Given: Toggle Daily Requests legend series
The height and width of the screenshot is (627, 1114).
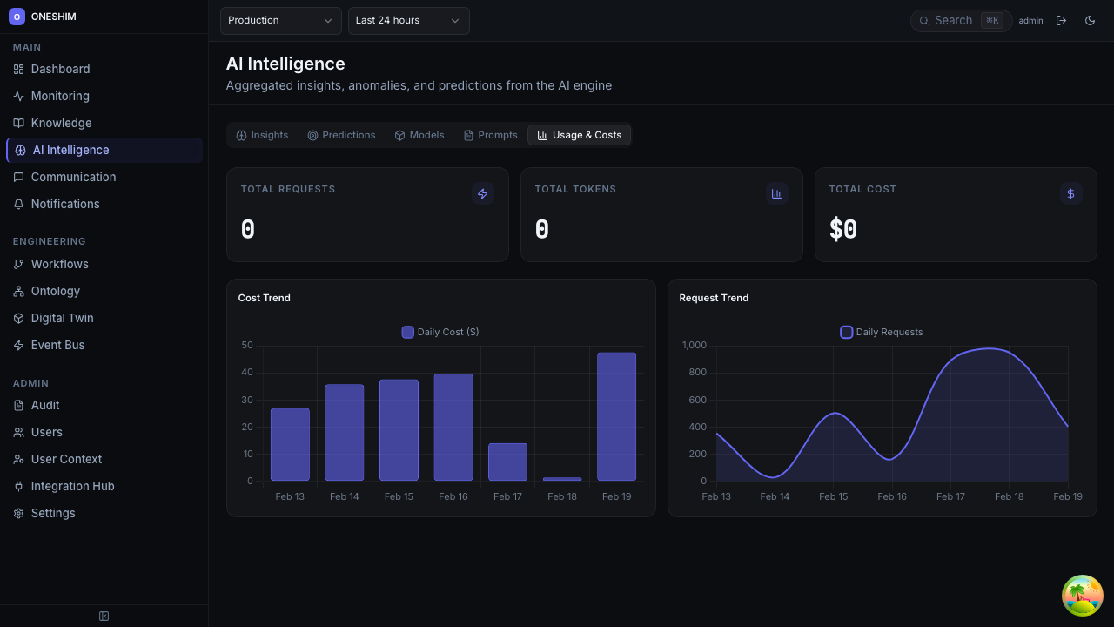Looking at the screenshot, I should click(881, 332).
